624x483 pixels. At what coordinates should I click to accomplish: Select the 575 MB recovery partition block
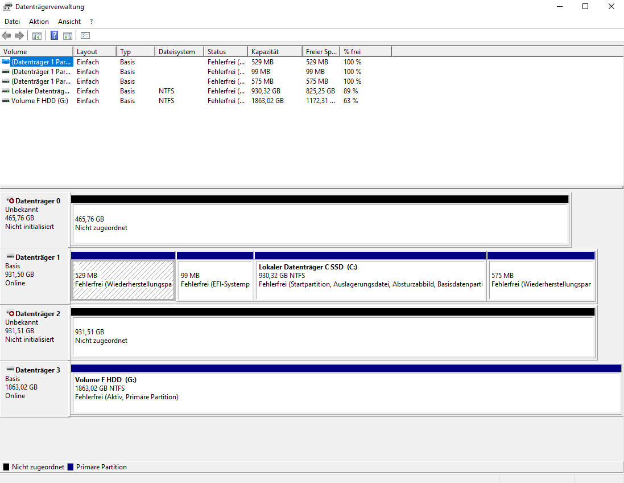tap(541, 280)
